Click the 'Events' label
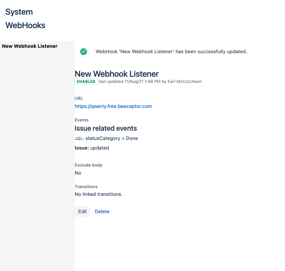The image size is (285, 271). pyautogui.click(x=82, y=120)
